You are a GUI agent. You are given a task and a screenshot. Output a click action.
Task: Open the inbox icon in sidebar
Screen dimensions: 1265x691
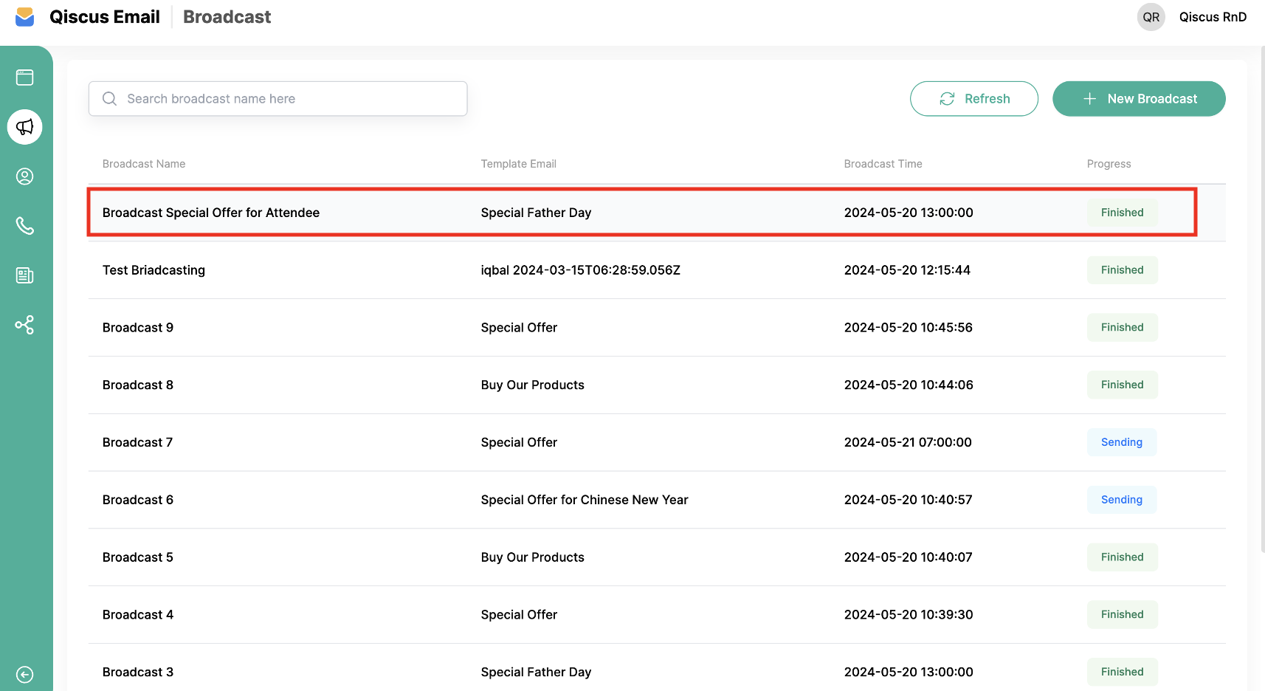(x=25, y=78)
